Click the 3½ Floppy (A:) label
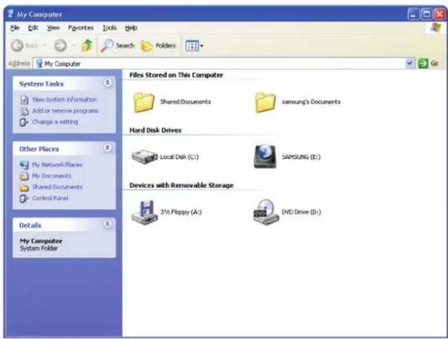This screenshot has height=339, width=448. (x=181, y=212)
